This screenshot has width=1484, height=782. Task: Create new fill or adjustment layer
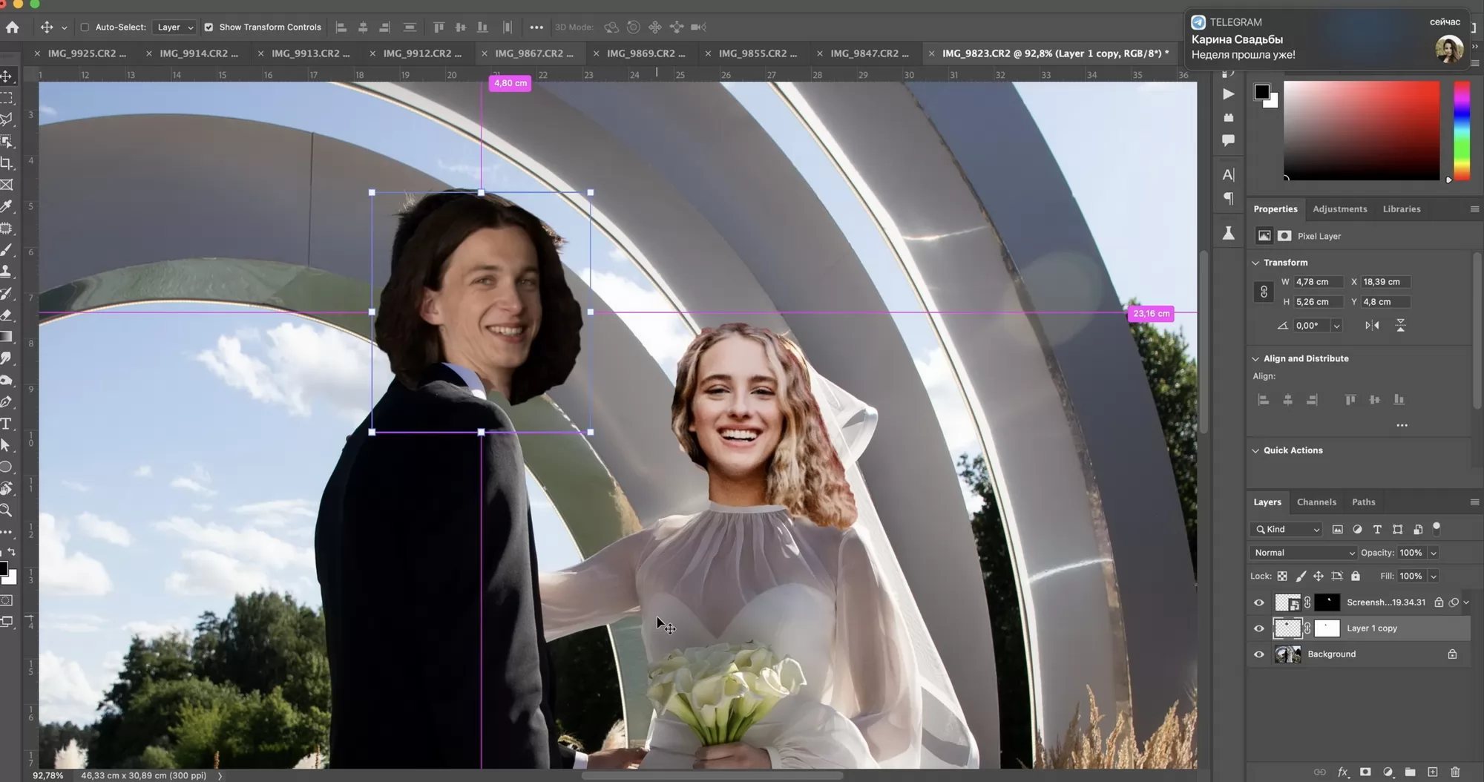coord(1388,772)
